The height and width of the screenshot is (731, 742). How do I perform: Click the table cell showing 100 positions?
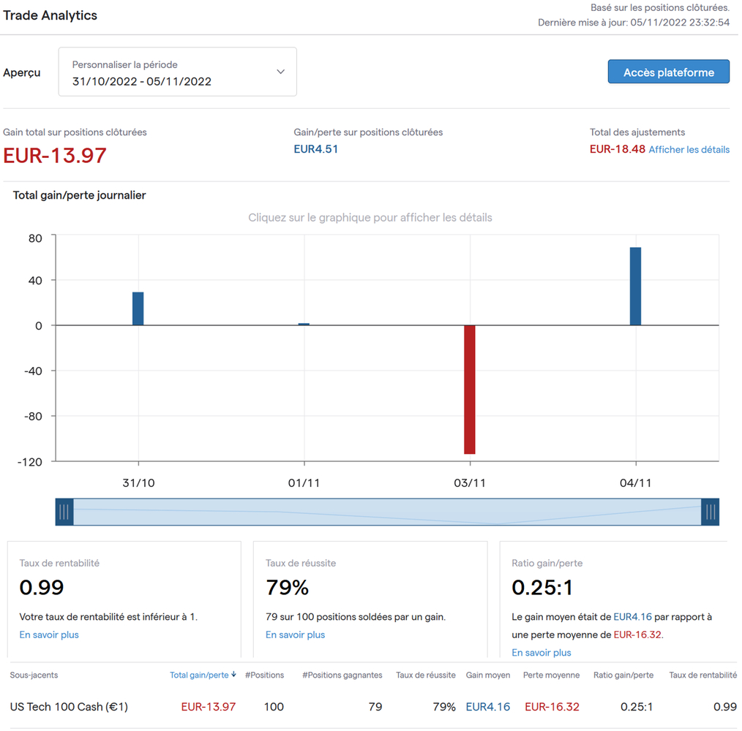[274, 707]
